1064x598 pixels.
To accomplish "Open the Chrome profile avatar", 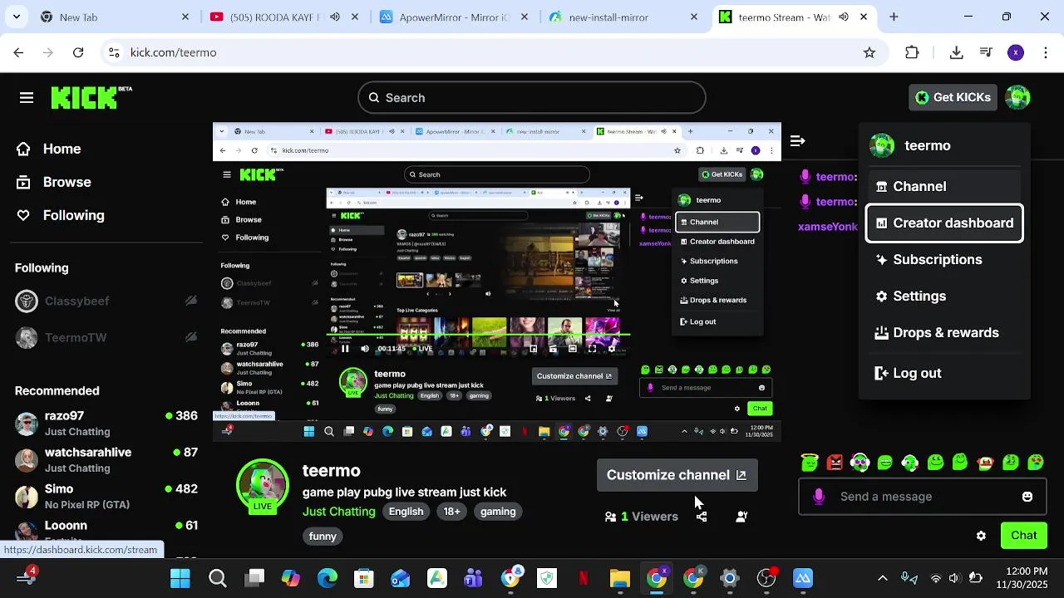I will pyautogui.click(x=1016, y=52).
